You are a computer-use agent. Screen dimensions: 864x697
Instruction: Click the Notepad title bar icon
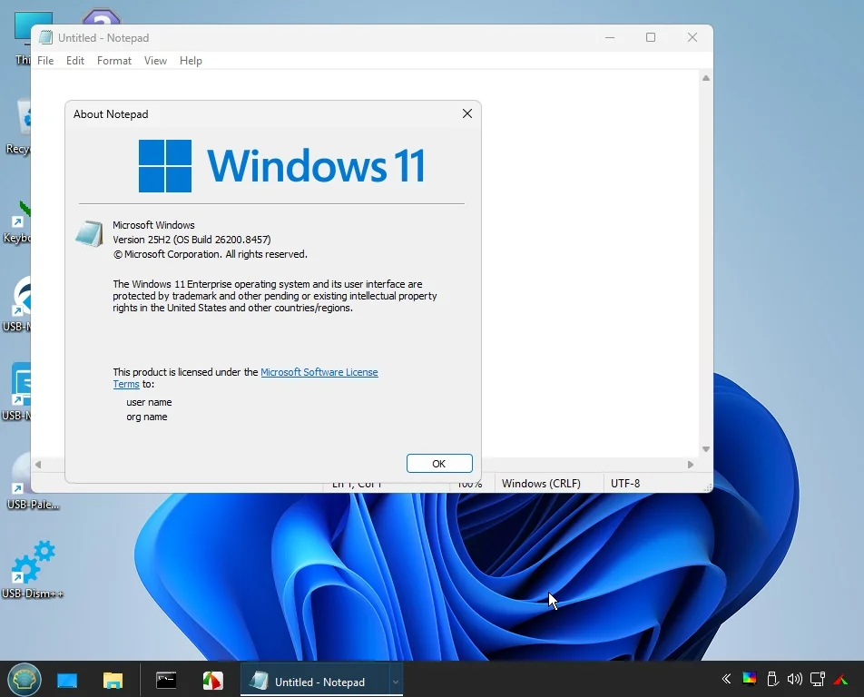click(45, 37)
